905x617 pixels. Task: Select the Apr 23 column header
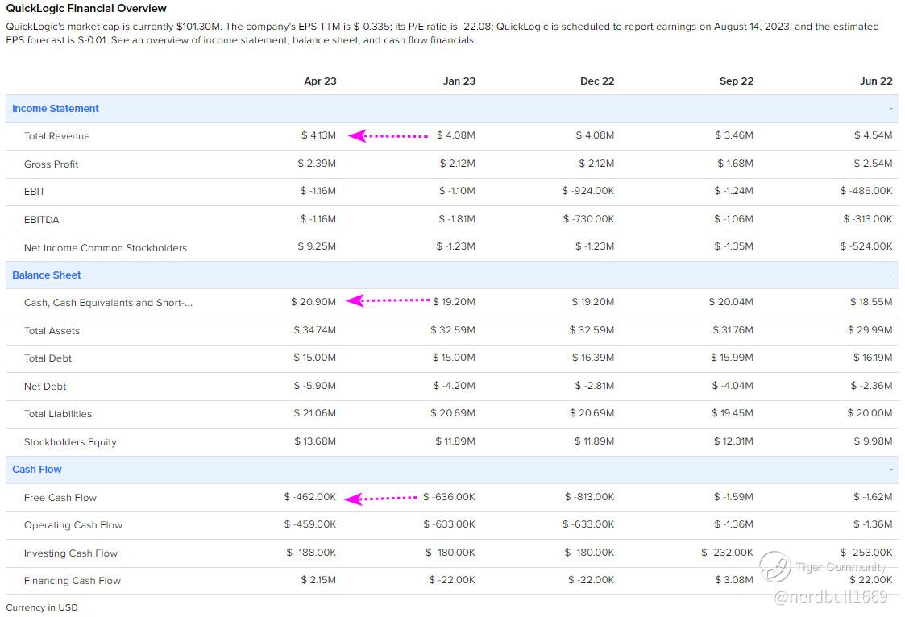tap(320, 81)
